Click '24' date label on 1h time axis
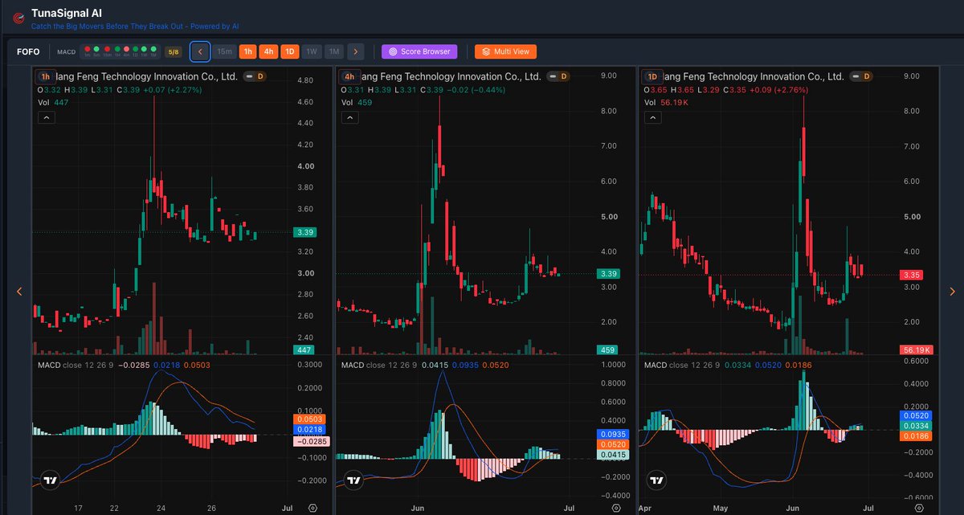The height and width of the screenshot is (515, 964). (161, 508)
